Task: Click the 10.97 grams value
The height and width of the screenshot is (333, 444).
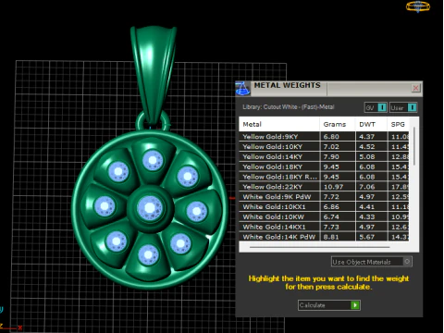Action: 333,187
